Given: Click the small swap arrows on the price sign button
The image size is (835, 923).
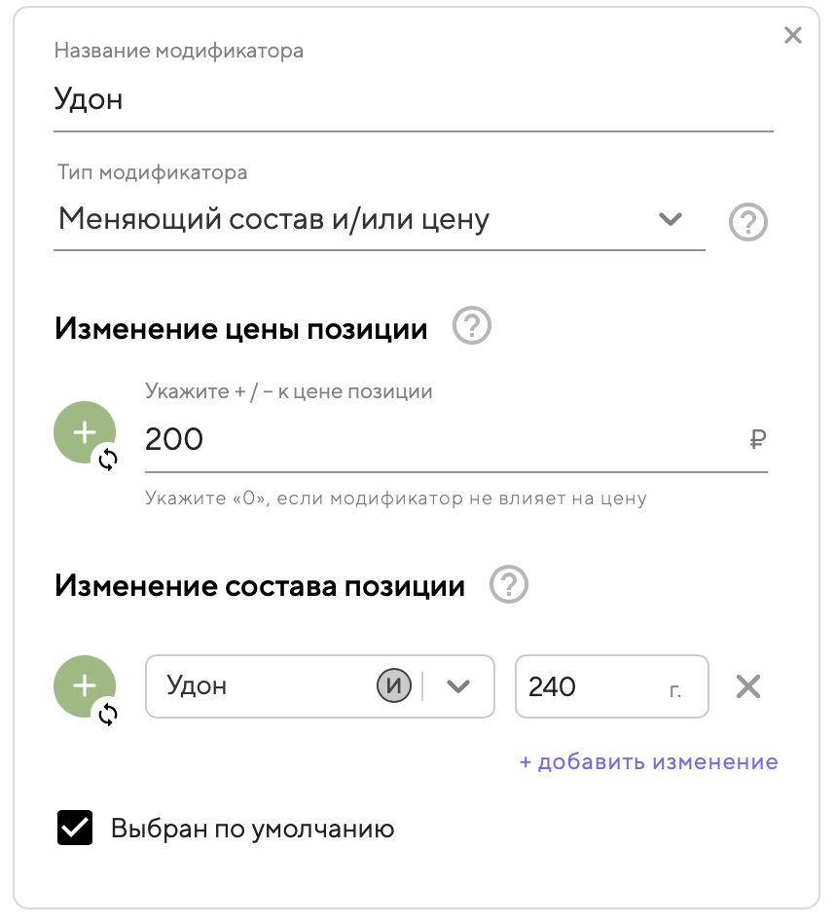Looking at the screenshot, I should (108, 460).
